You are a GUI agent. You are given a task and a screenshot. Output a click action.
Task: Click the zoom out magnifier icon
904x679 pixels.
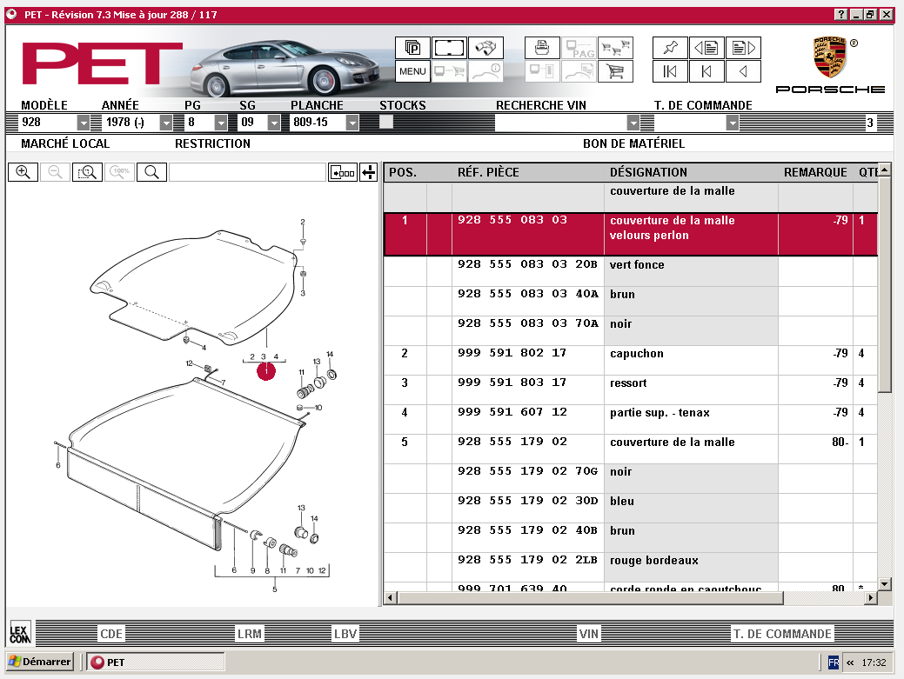[x=56, y=171]
